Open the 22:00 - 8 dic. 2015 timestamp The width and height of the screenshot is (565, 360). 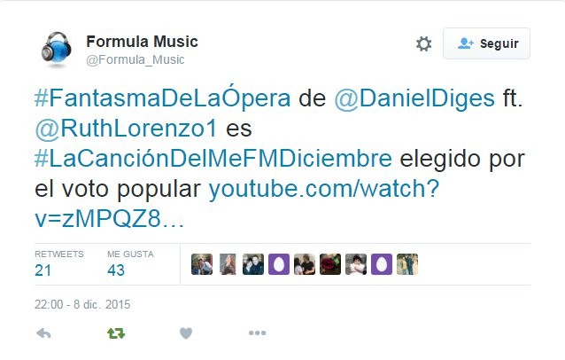[82, 304]
